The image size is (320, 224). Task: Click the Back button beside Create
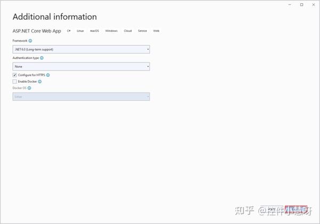272,210
